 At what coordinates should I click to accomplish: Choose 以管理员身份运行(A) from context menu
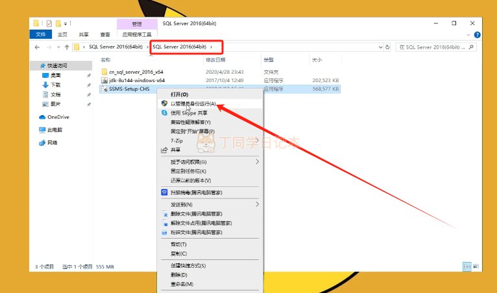tap(210, 103)
